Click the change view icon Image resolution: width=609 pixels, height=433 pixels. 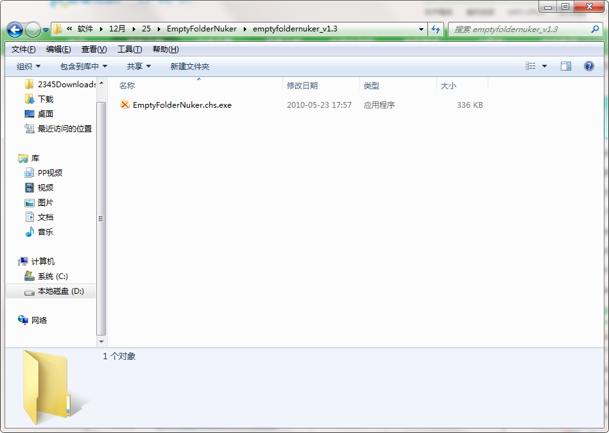[x=528, y=65]
